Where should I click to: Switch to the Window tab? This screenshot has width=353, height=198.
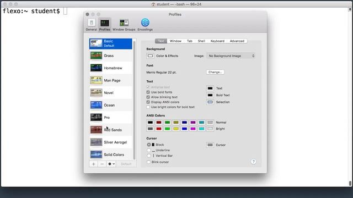click(175, 41)
